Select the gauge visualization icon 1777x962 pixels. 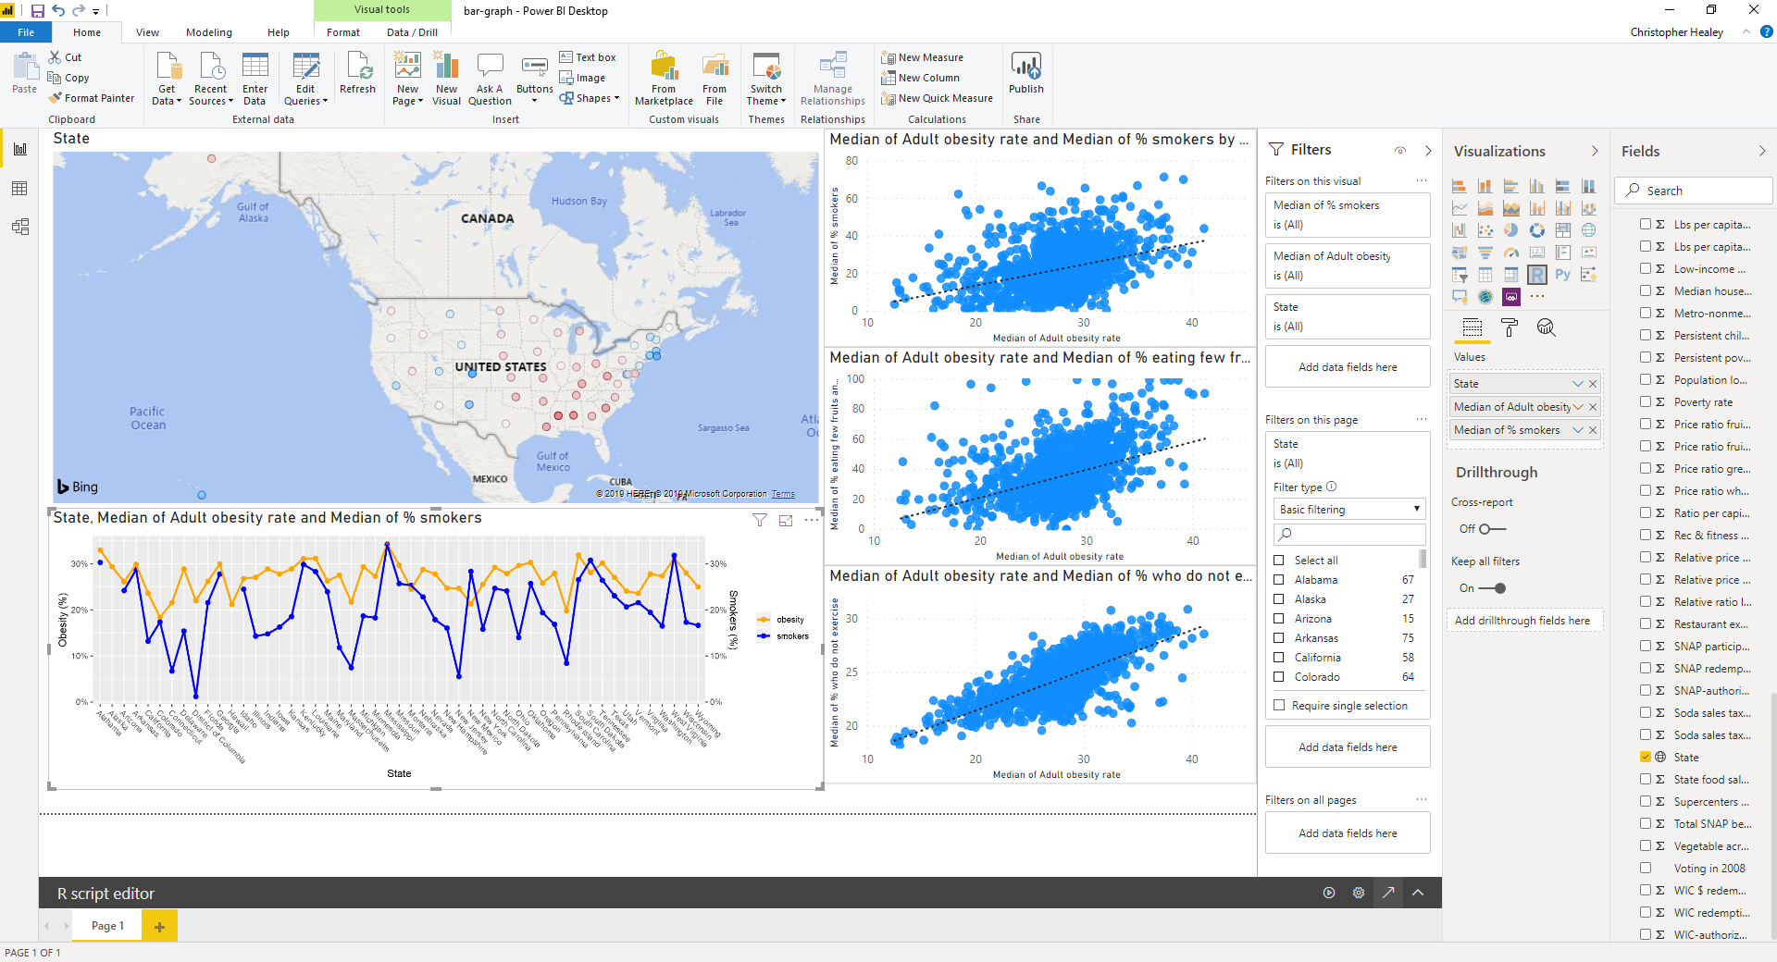(x=1511, y=253)
